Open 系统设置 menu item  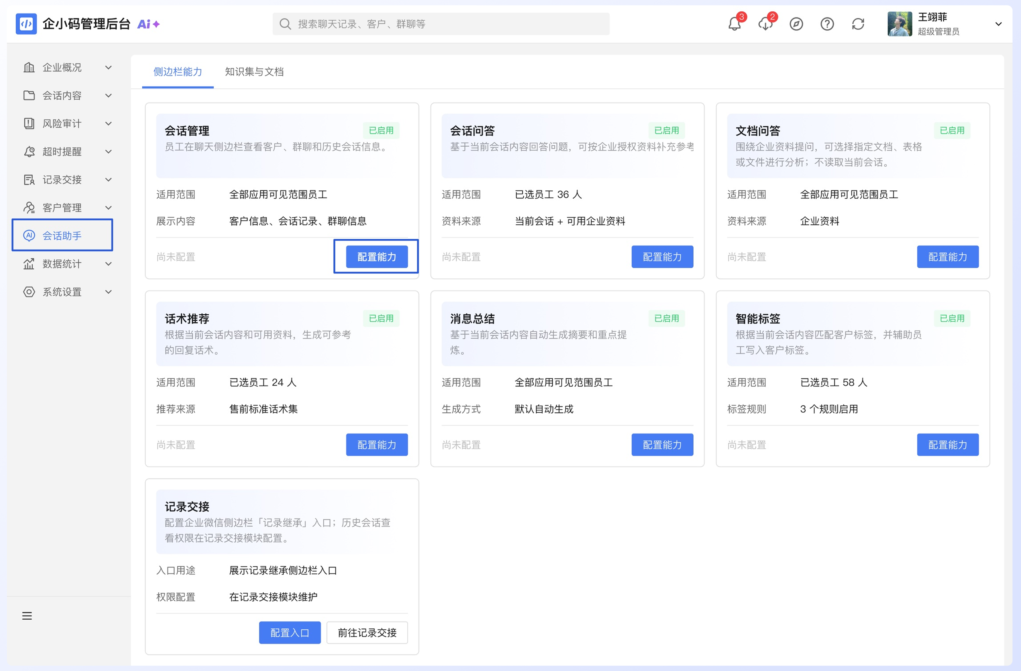68,292
